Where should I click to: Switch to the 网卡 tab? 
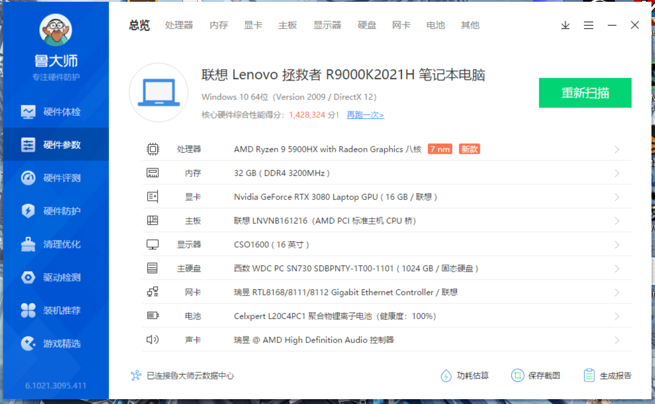(x=401, y=25)
